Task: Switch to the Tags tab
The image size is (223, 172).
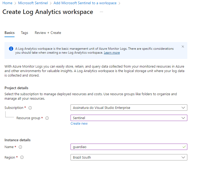Action: (x=24, y=33)
